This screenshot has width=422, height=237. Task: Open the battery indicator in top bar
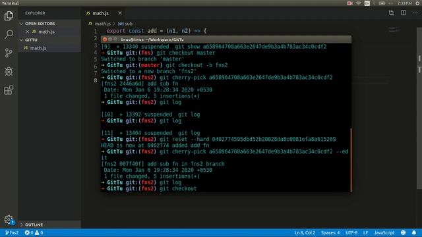click(x=382, y=3)
